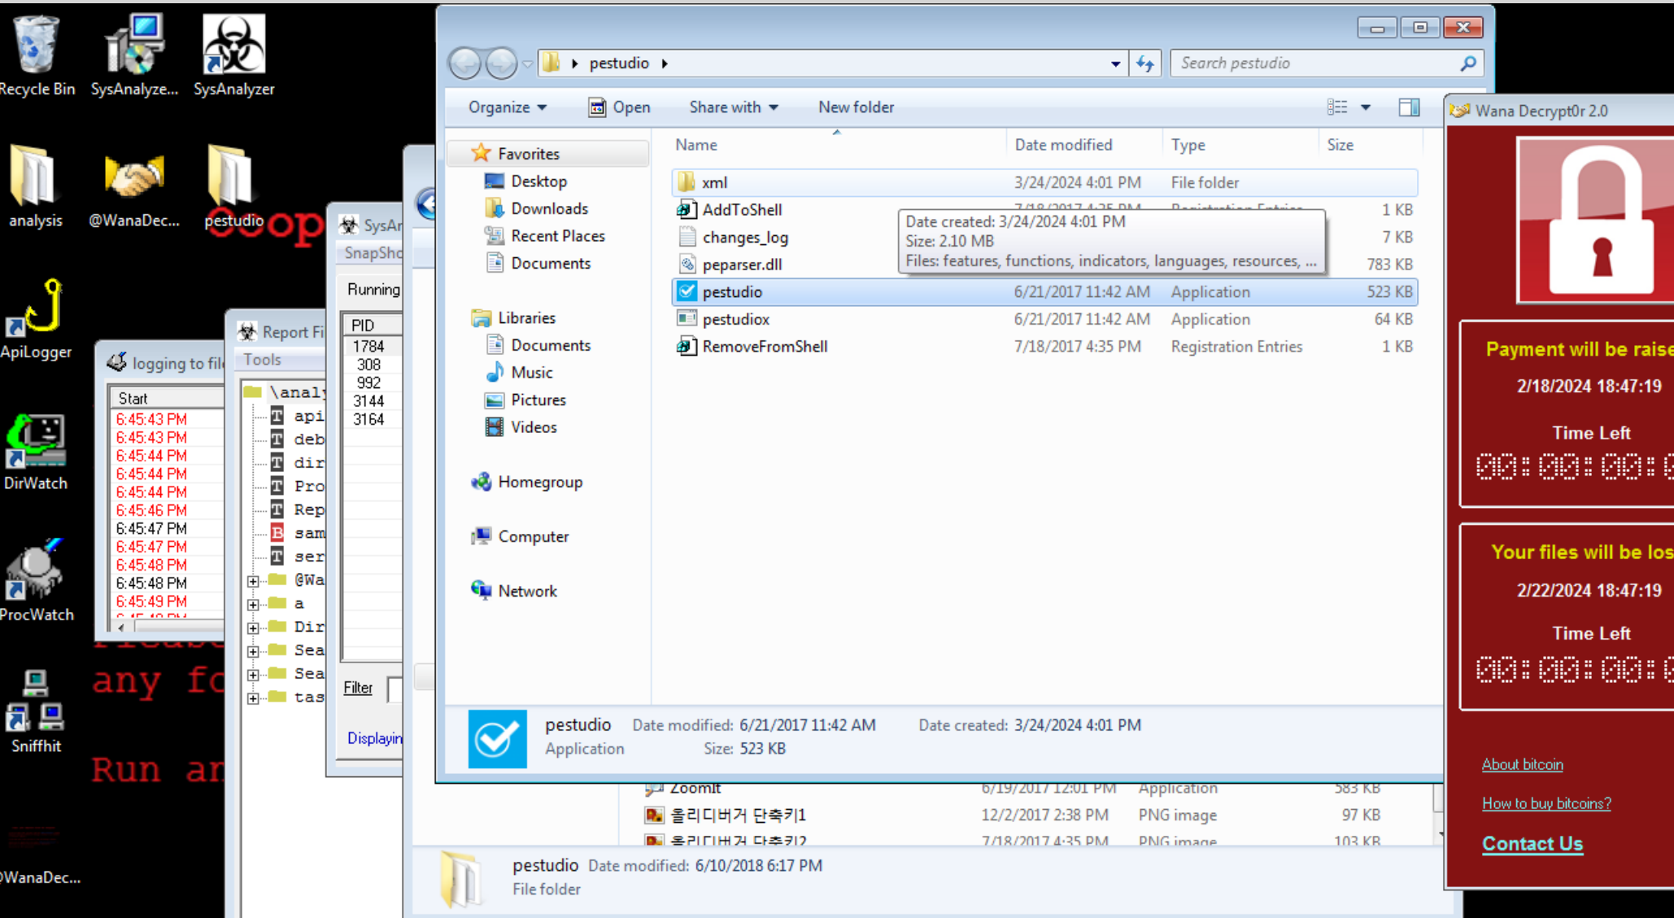Open the address bar history dropdown
Image resolution: width=1674 pixels, height=918 pixels.
pos(1115,63)
